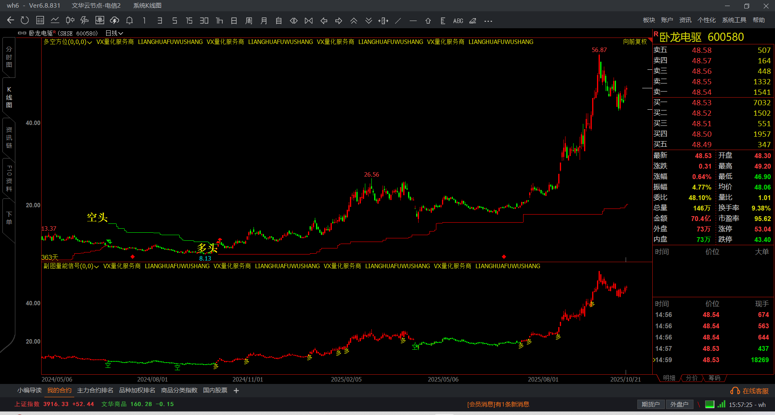Click the refresh icon in toolbar

coord(25,21)
